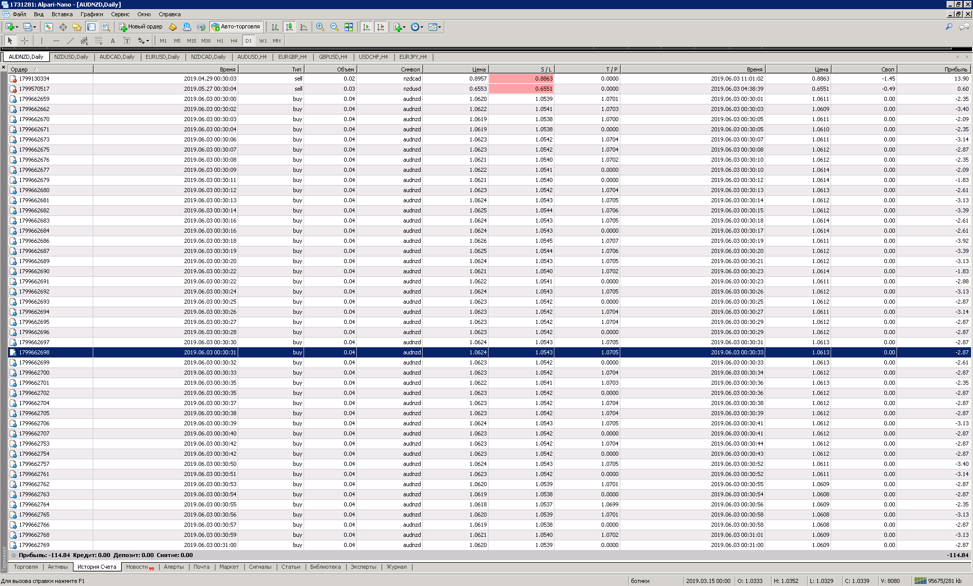Select the Fibonacci Retracement tool
Viewport: 973px width, 586px height.
pyautogui.click(x=98, y=41)
